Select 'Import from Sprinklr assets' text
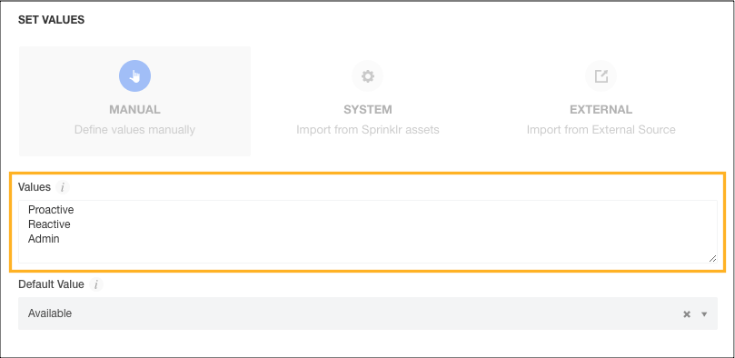The image size is (735, 358). click(367, 130)
